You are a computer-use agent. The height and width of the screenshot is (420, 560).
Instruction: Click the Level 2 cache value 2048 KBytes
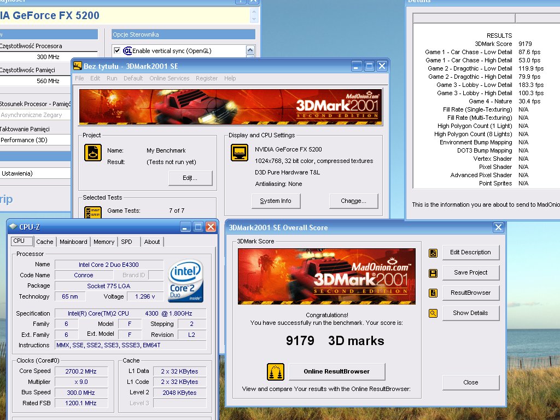(179, 393)
